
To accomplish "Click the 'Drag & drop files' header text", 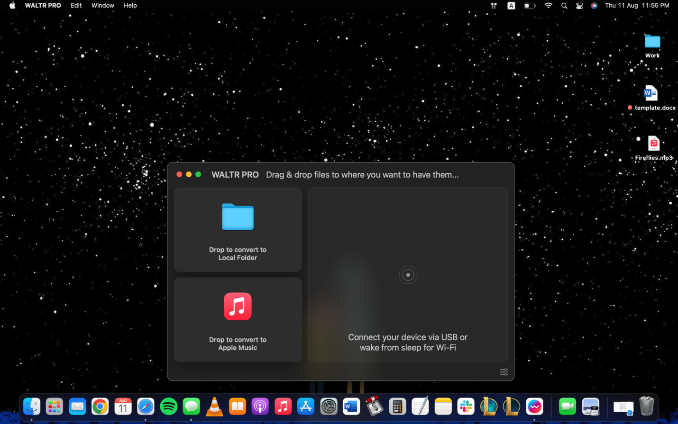I will 362,175.
